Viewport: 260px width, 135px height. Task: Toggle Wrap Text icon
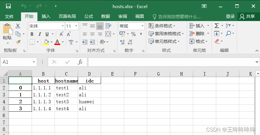point(108,26)
